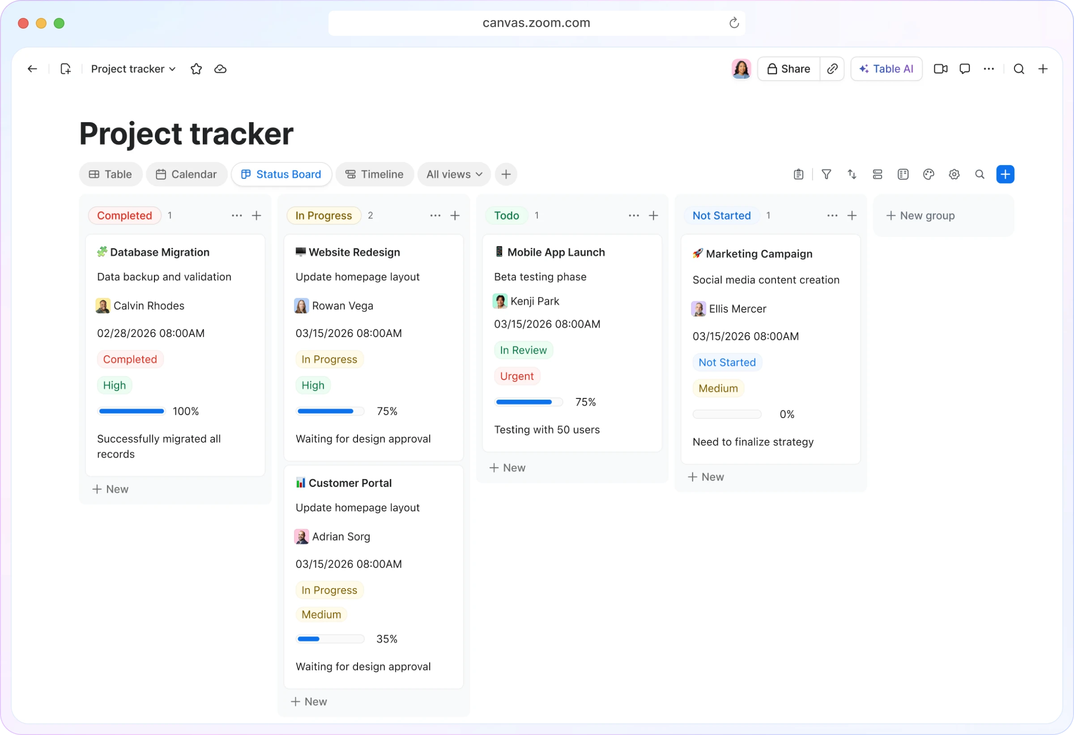Click the Completed column header label
This screenshot has width=1074, height=735.
[124, 215]
